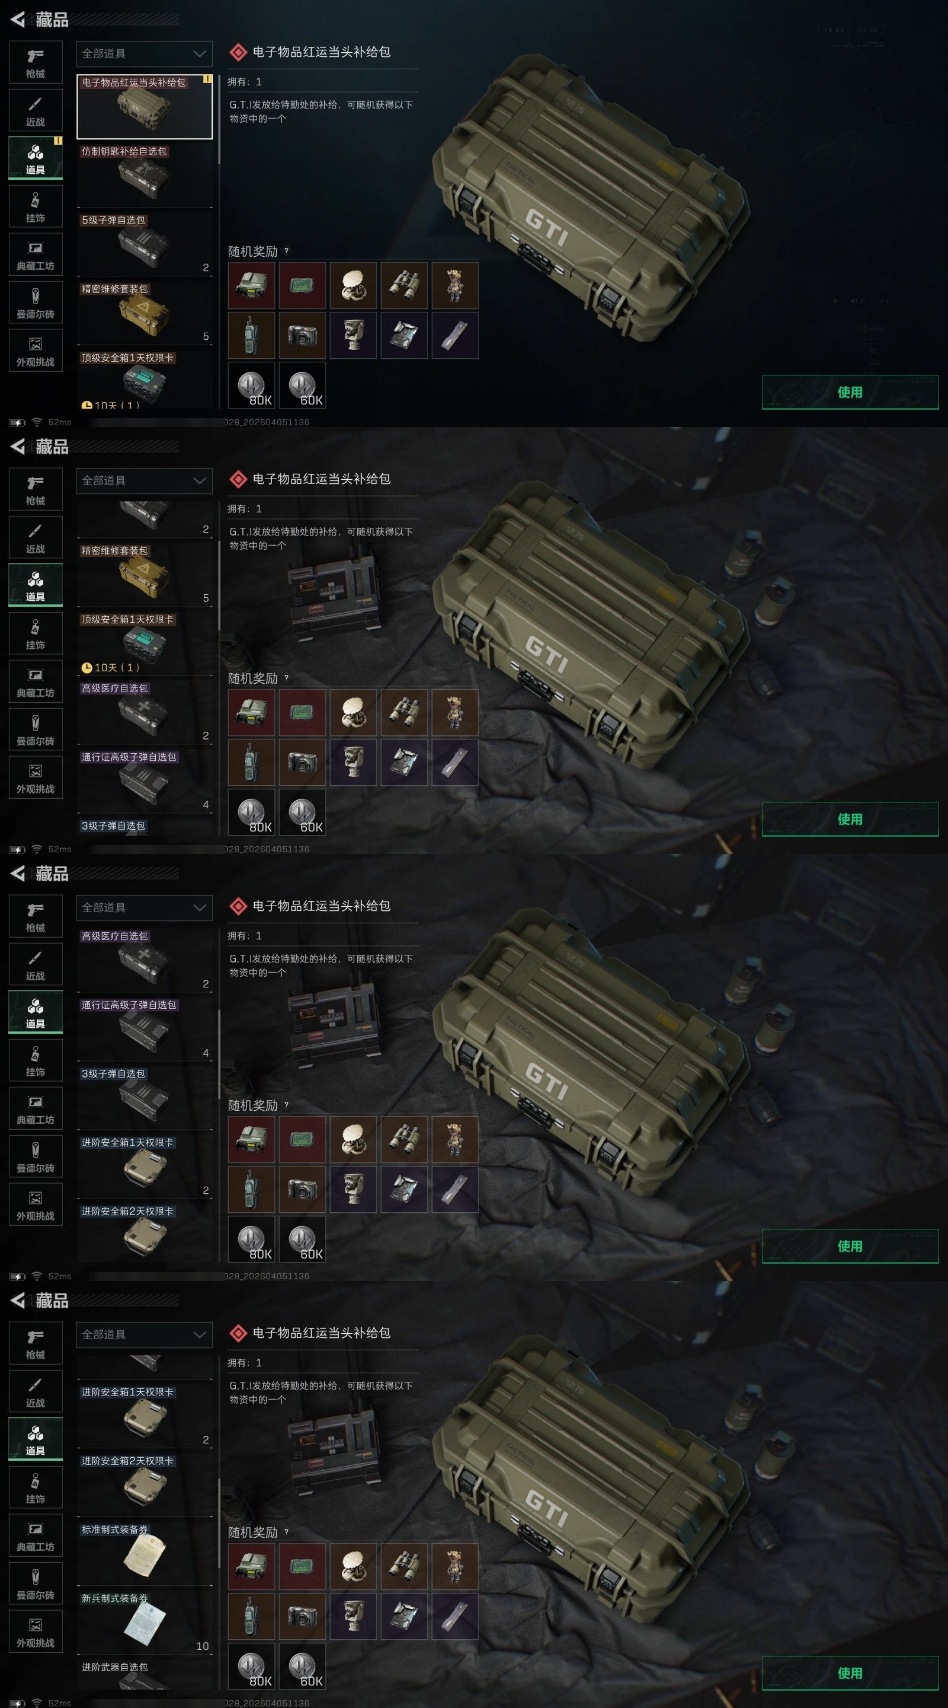The height and width of the screenshot is (1708, 948).
Task: Click 使用 button on plain dark-background screen
Action: [850, 392]
